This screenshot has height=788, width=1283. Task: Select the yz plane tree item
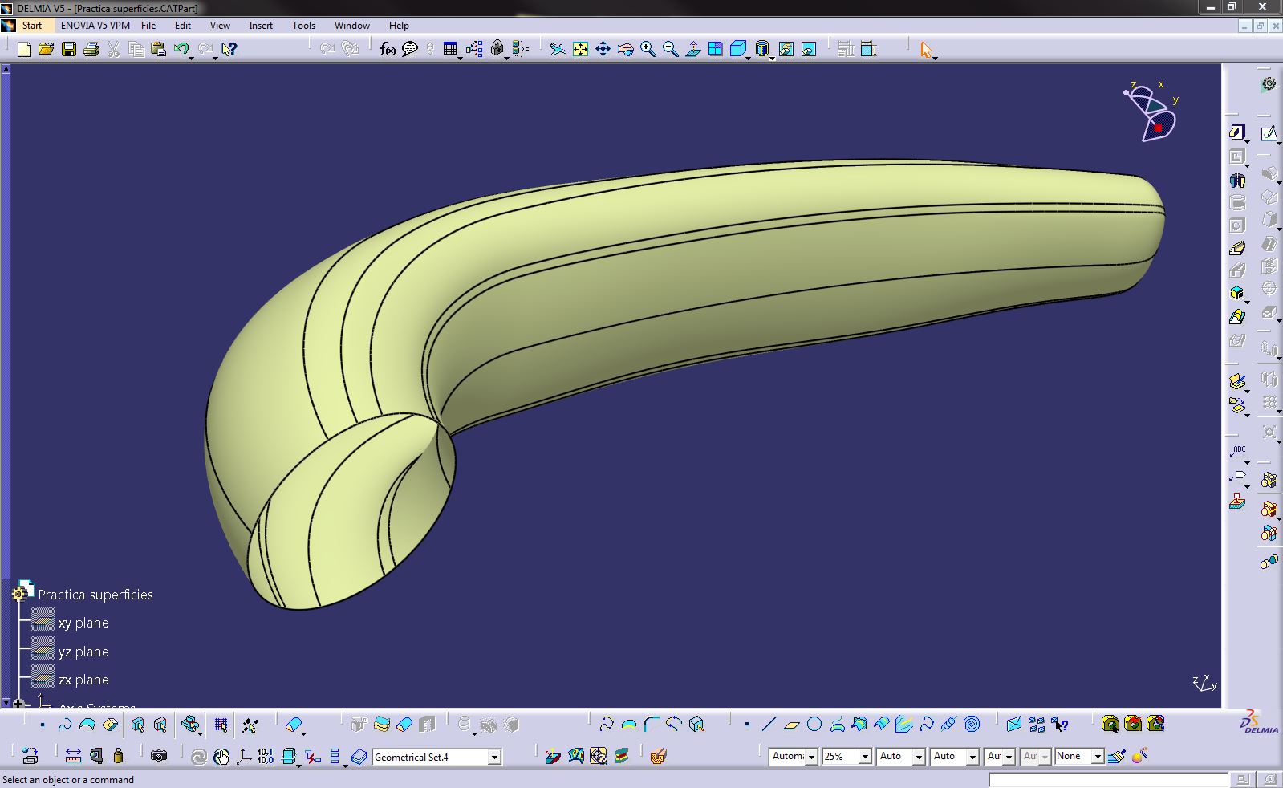83,652
